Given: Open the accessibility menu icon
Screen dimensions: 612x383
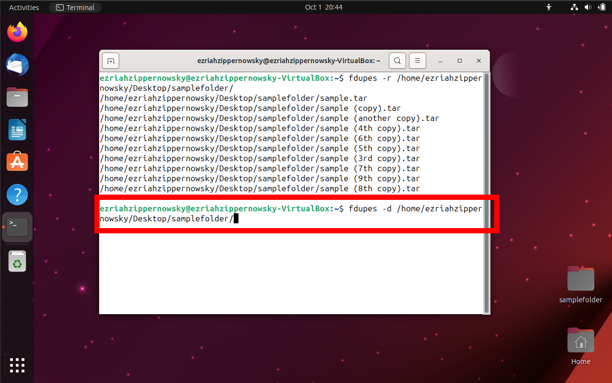Looking at the screenshot, I should click(x=549, y=7).
